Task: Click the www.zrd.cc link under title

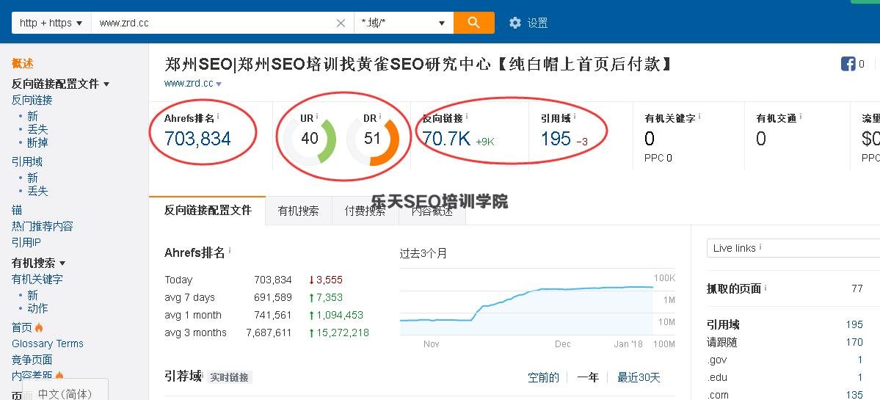Action: (189, 84)
